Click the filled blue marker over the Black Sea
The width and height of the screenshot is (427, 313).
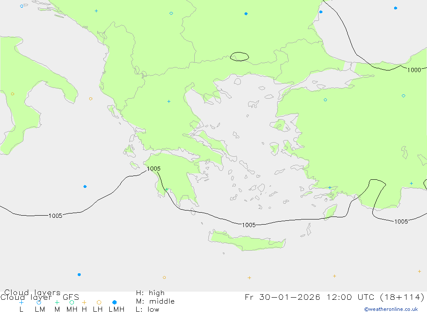point(395,8)
